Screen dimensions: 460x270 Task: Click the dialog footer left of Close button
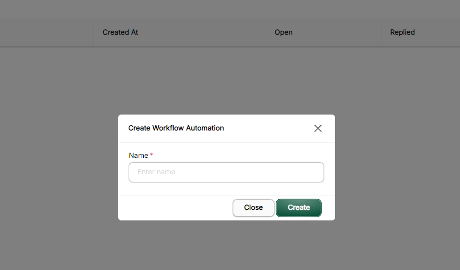tap(174, 207)
